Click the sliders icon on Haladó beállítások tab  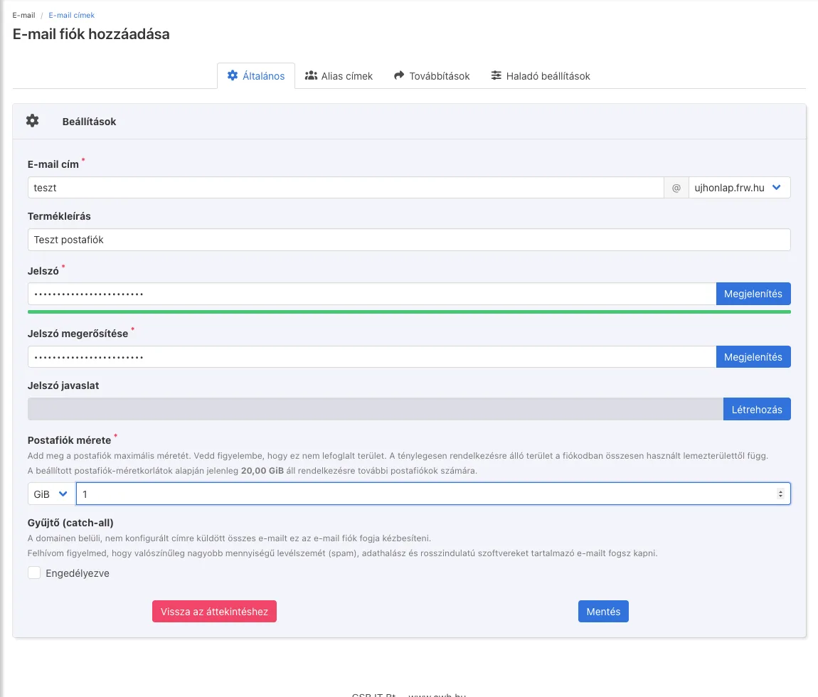pyautogui.click(x=496, y=75)
